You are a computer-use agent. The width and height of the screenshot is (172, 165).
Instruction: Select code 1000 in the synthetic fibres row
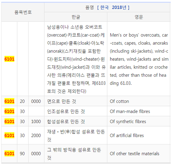click(x=36, y=122)
